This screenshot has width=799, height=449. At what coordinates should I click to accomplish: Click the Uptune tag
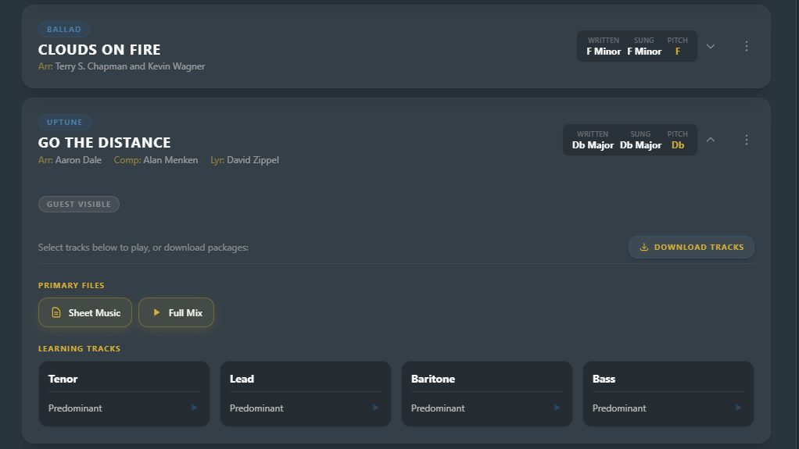pos(65,122)
